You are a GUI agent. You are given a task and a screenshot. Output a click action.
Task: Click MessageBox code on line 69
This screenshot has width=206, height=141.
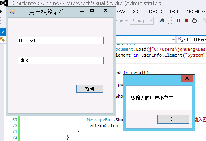click(x=100, y=120)
